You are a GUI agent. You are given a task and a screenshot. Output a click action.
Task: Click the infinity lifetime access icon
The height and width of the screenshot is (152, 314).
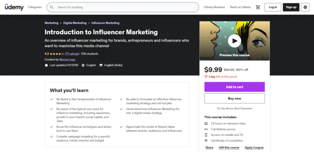206,129
